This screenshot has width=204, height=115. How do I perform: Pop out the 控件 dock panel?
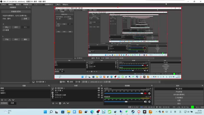(x=202, y=86)
